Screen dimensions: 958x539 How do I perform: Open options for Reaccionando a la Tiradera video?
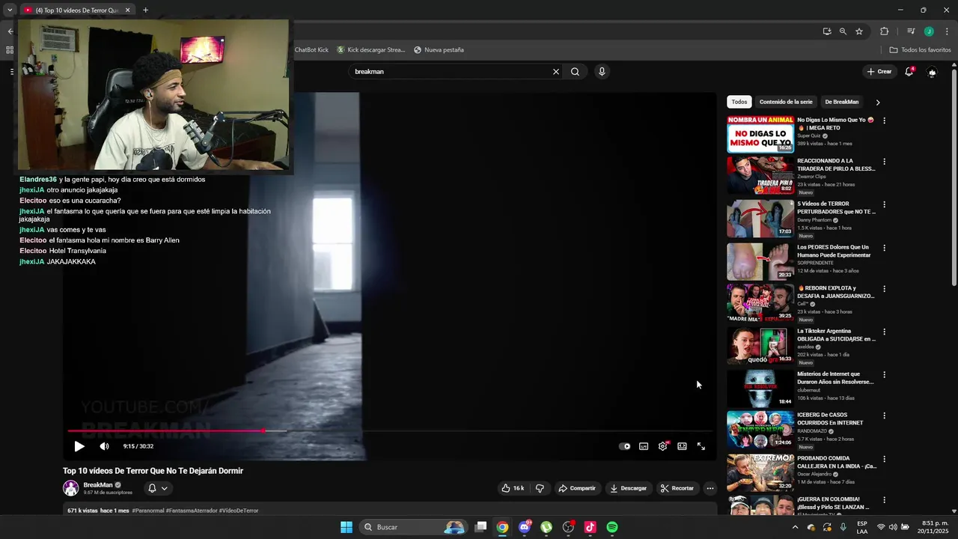884,162
